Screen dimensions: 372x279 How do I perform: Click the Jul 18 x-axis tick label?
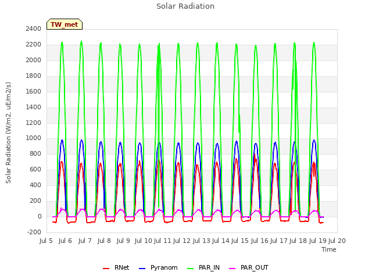click(x=298, y=241)
